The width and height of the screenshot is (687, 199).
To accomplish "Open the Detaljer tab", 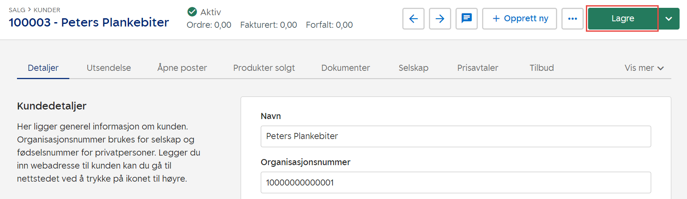I will coord(43,68).
